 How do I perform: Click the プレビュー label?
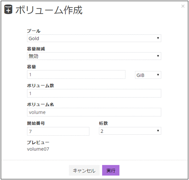(x=38, y=142)
